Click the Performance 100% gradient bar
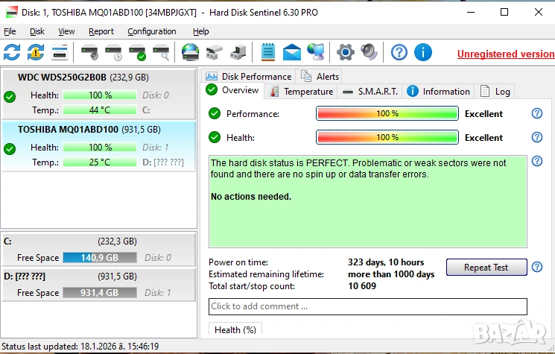The height and width of the screenshot is (354, 555). tap(387, 114)
